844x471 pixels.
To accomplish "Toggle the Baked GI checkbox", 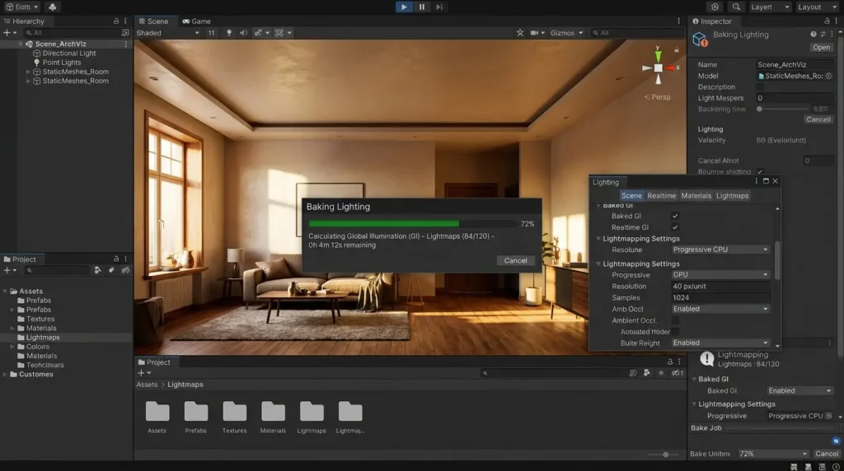I will (675, 216).
